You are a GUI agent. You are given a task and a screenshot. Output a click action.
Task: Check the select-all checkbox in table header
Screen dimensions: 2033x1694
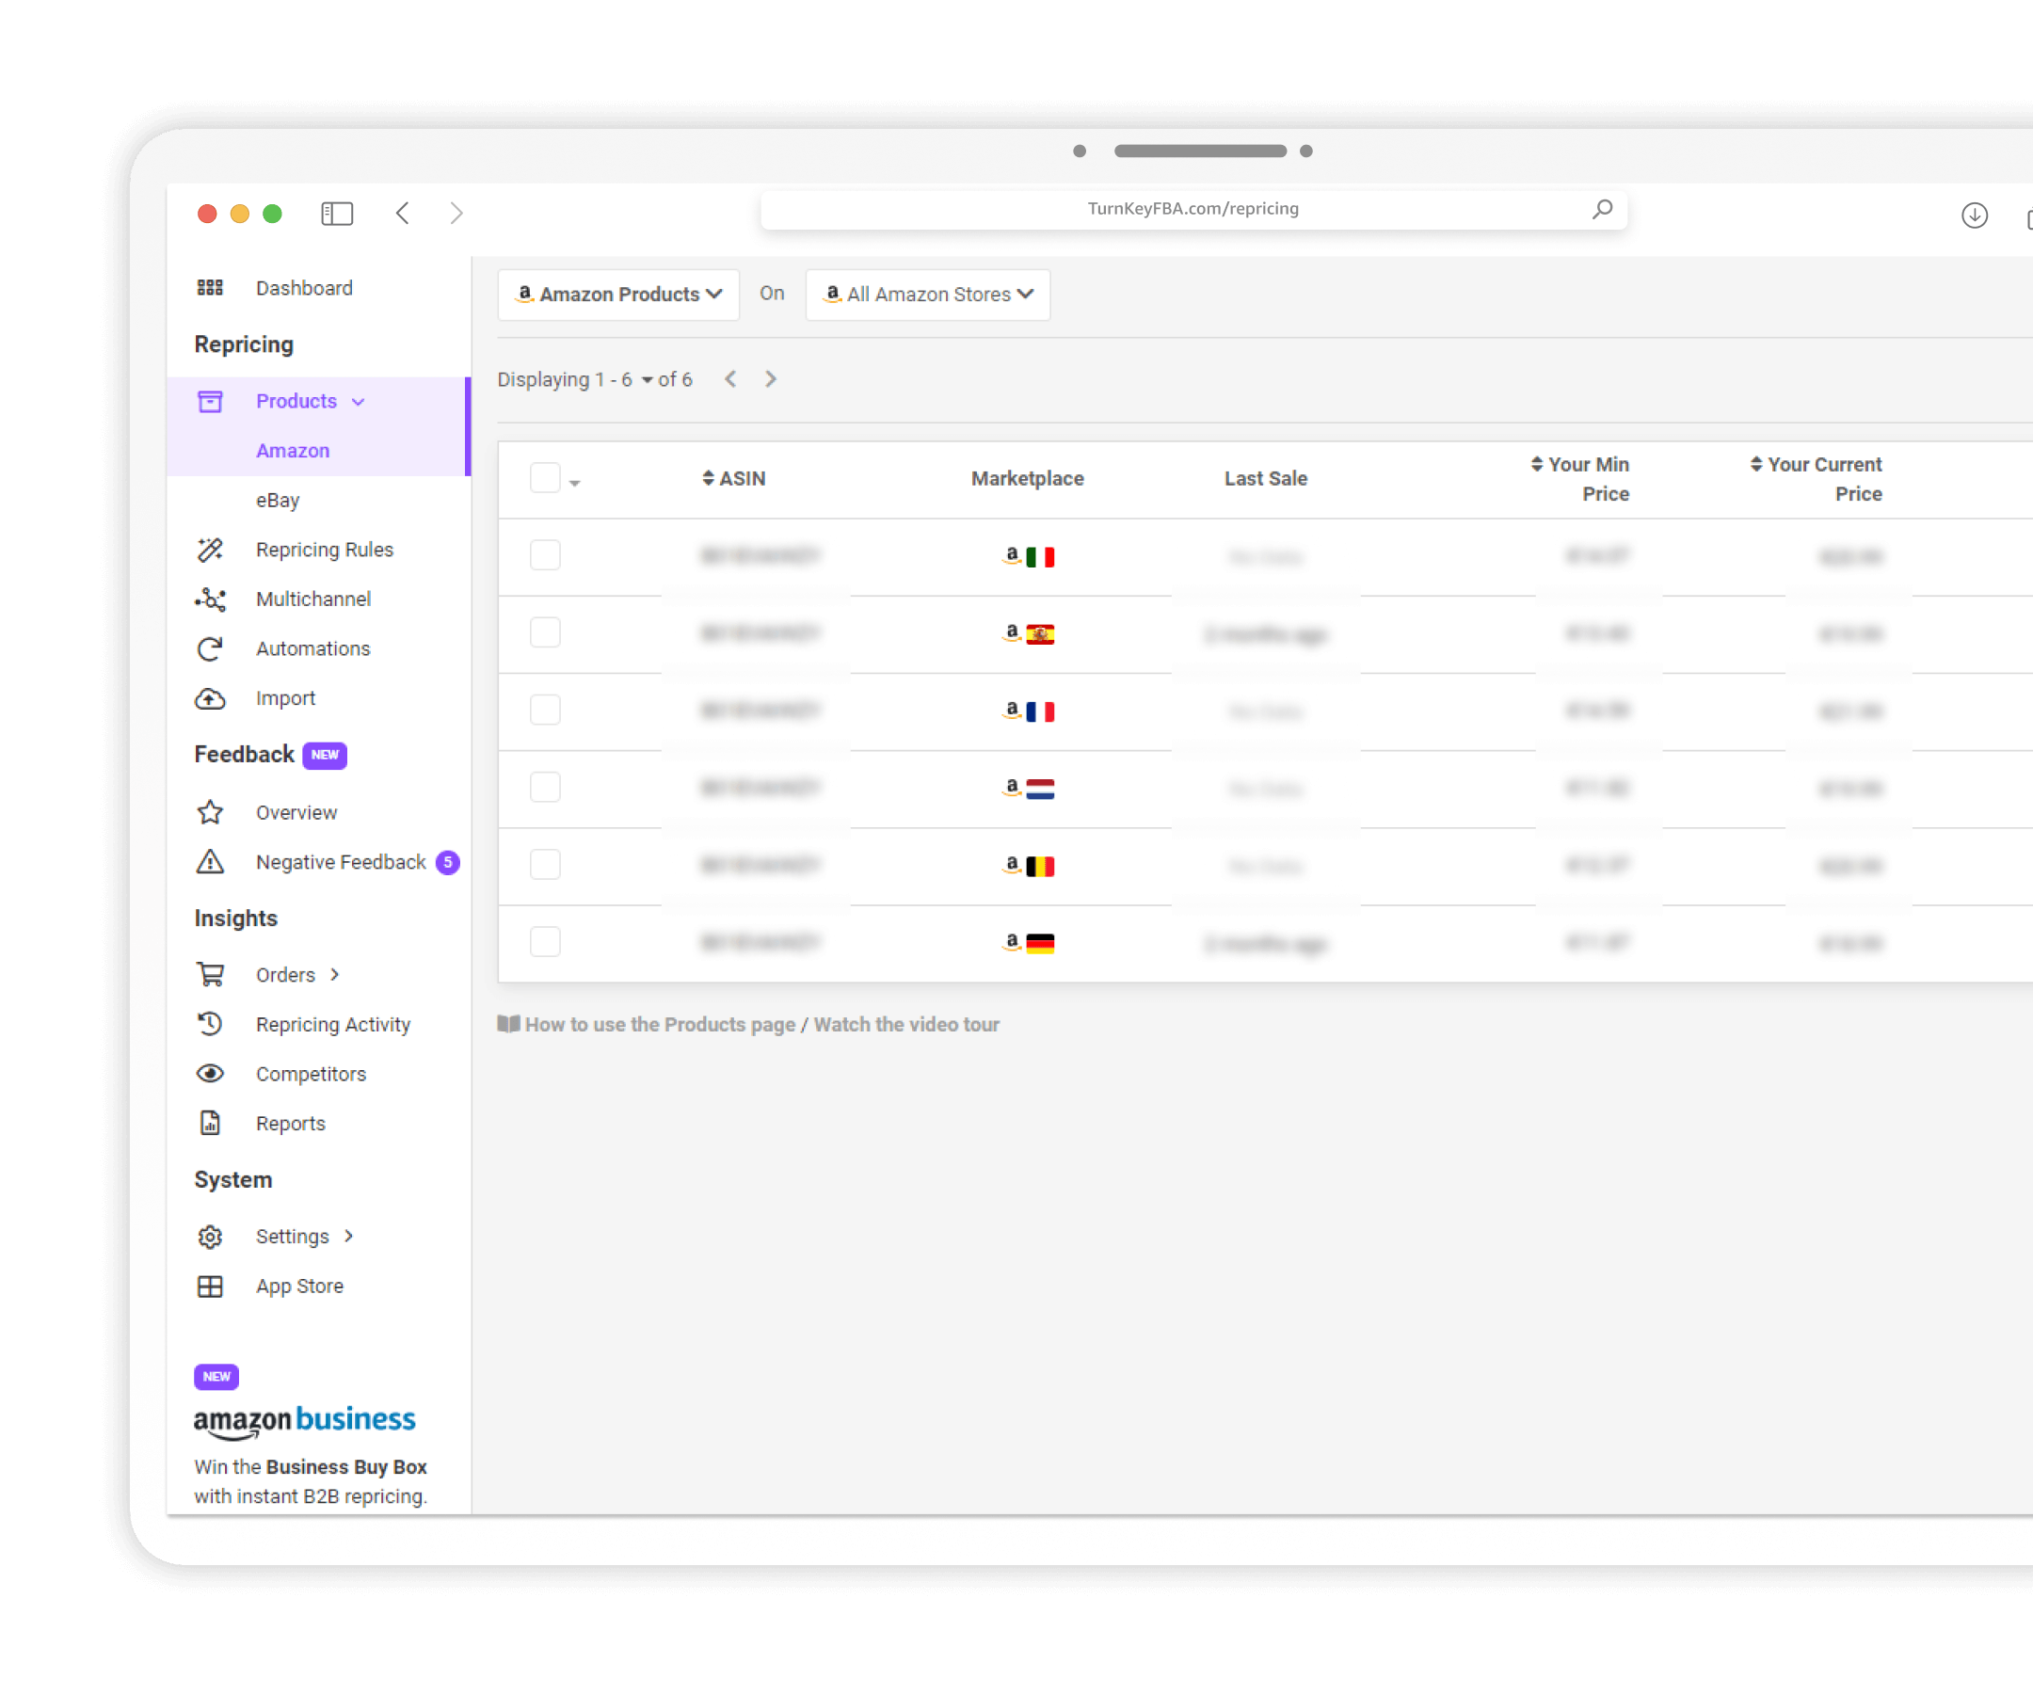coord(545,477)
